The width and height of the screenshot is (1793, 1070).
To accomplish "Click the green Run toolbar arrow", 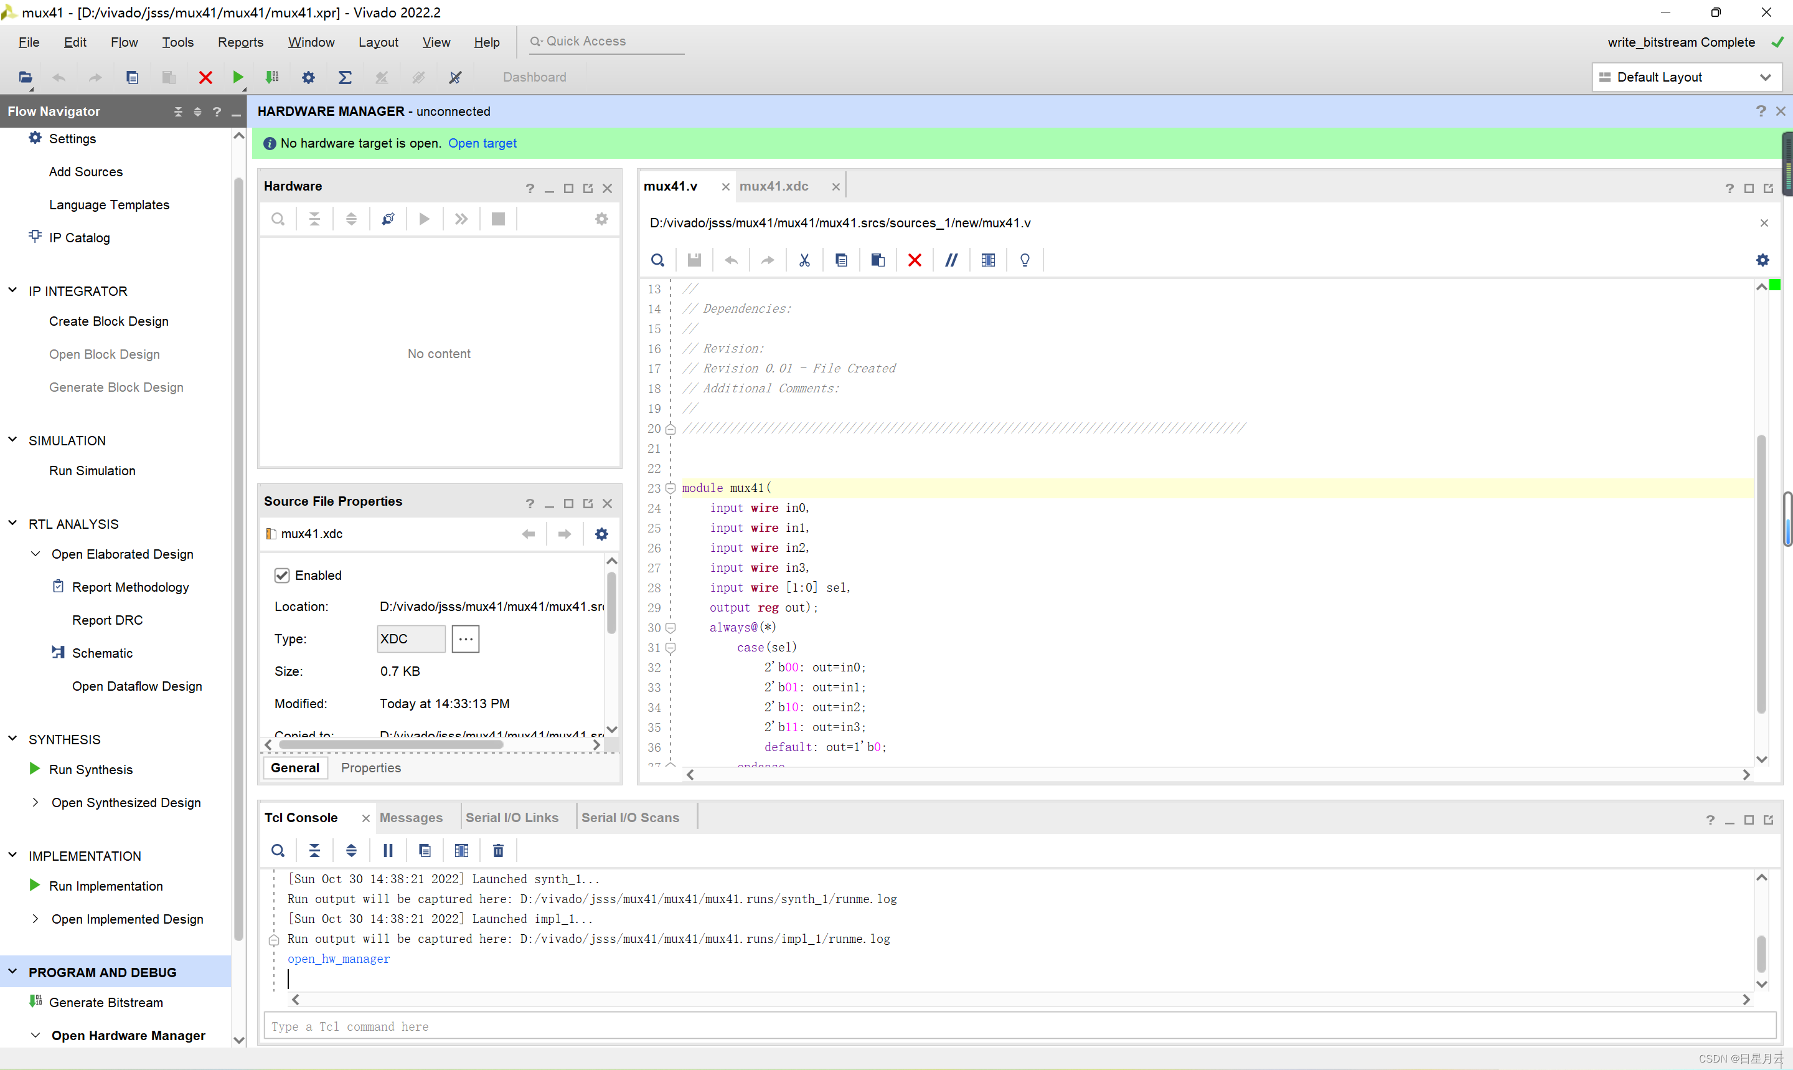I will point(238,77).
